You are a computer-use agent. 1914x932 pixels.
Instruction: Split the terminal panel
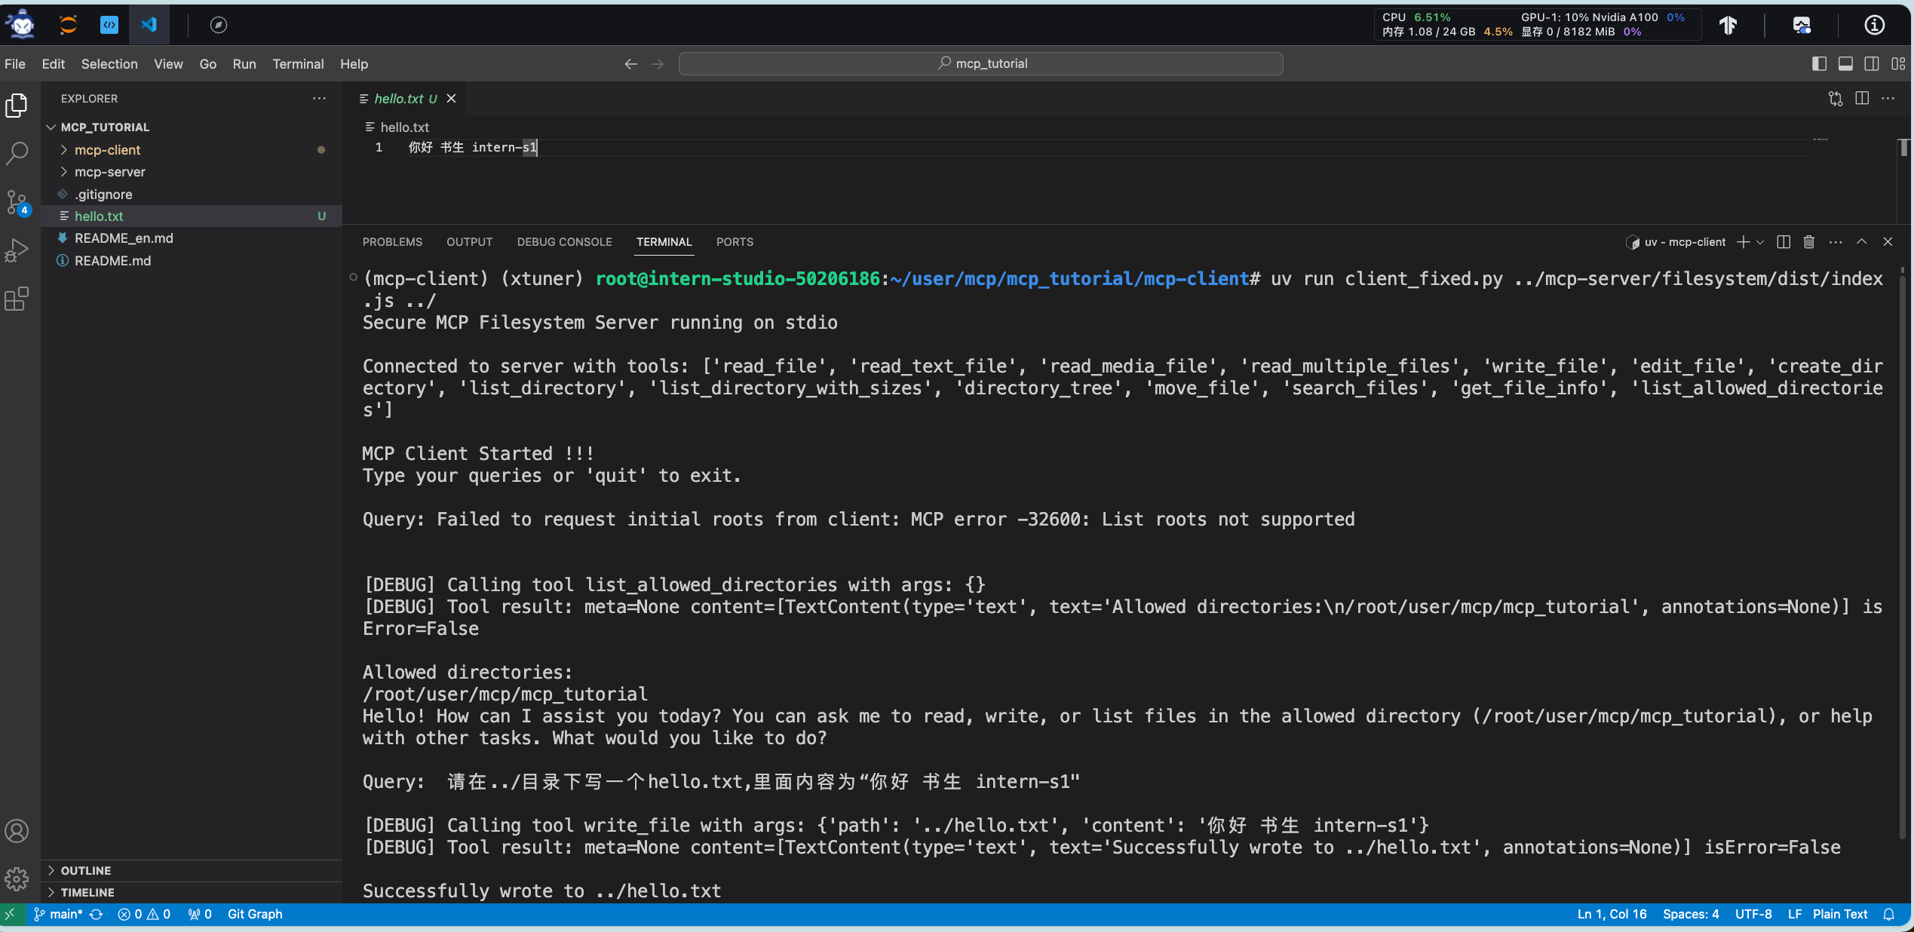[x=1784, y=242]
